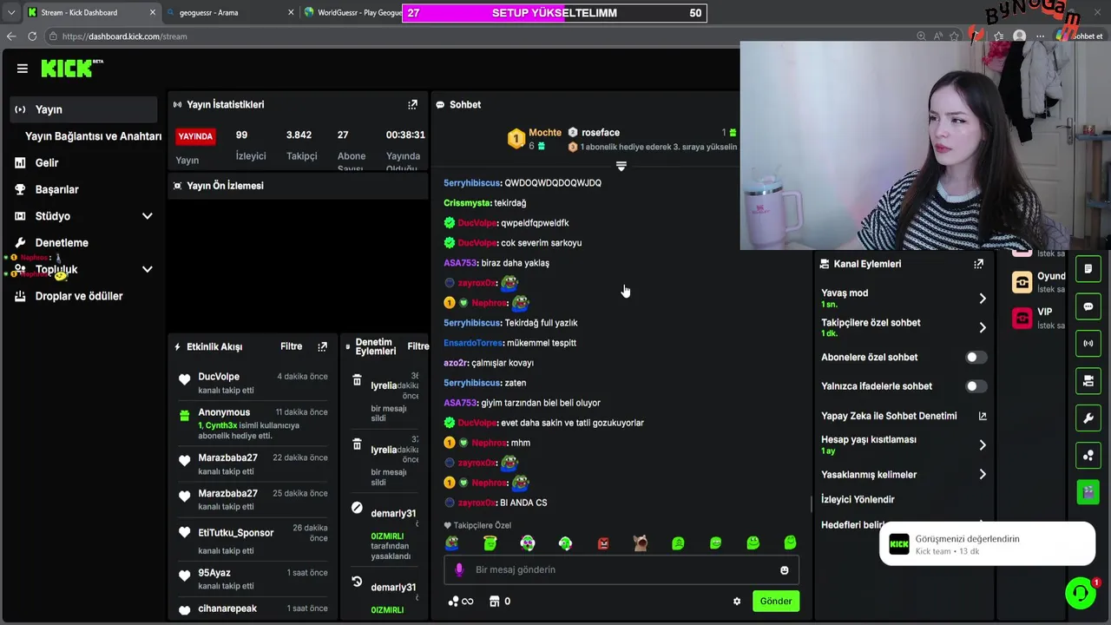Click the browser address bar

click(x=477, y=36)
